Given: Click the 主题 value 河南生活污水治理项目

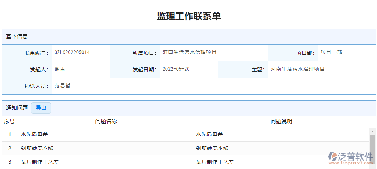Looking at the screenshot, I should coord(298,69).
